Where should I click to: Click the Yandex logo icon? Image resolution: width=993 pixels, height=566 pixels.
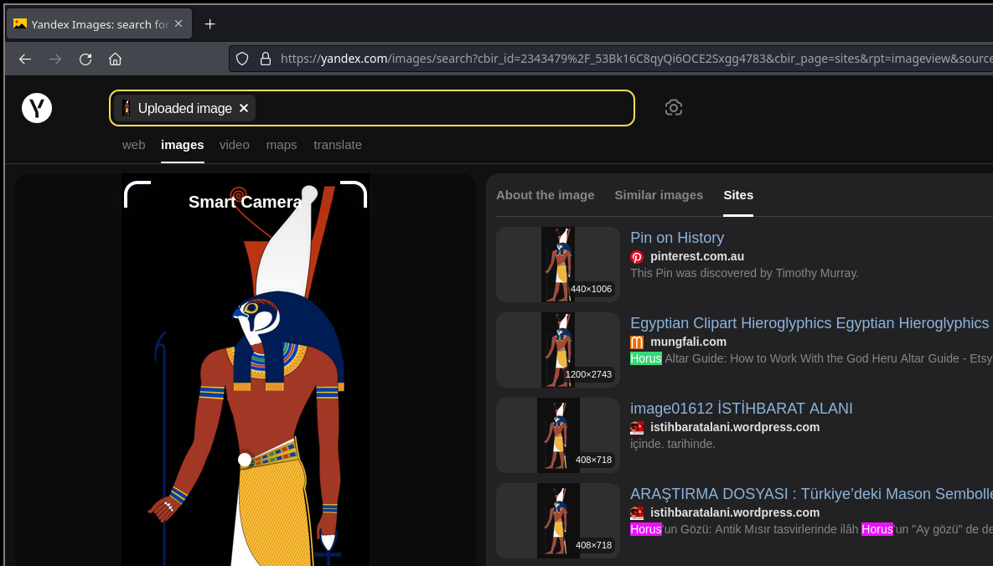pyautogui.click(x=37, y=108)
